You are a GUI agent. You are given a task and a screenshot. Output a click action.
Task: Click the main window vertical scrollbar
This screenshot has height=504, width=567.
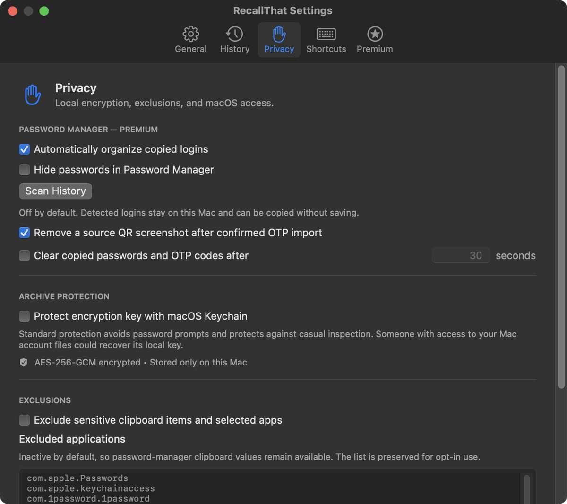pyautogui.click(x=561, y=227)
